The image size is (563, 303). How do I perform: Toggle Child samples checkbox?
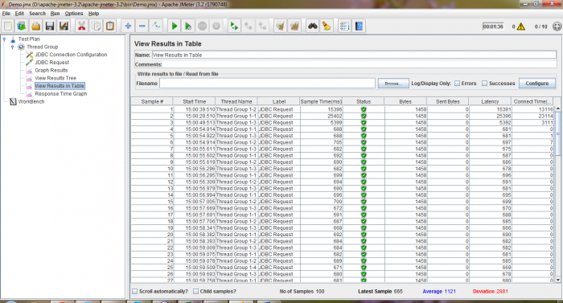195,292
